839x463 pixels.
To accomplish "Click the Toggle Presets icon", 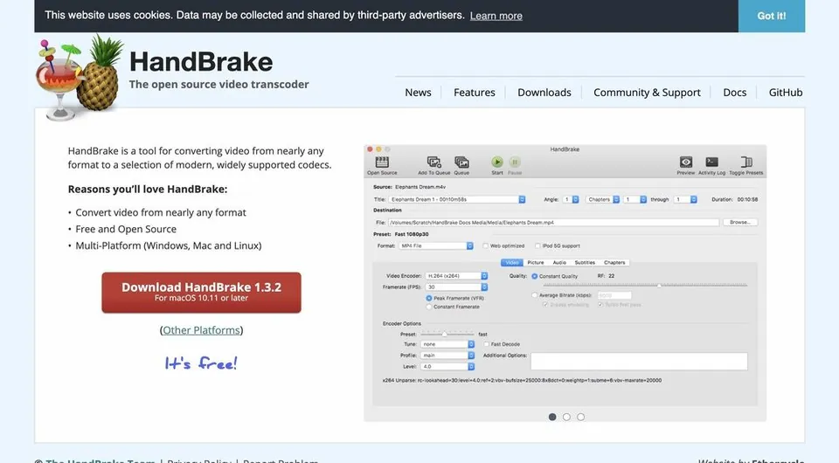I will (745, 162).
